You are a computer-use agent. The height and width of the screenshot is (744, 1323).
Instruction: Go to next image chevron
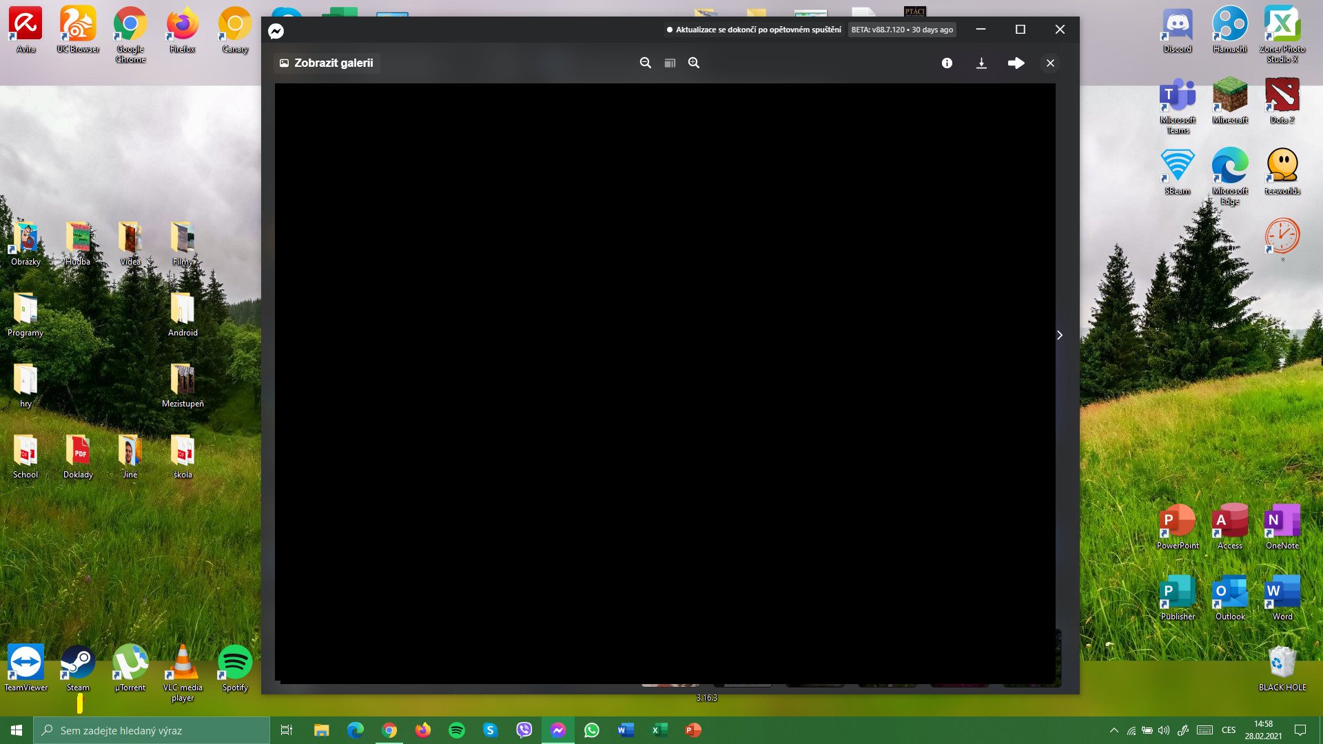[1060, 335]
